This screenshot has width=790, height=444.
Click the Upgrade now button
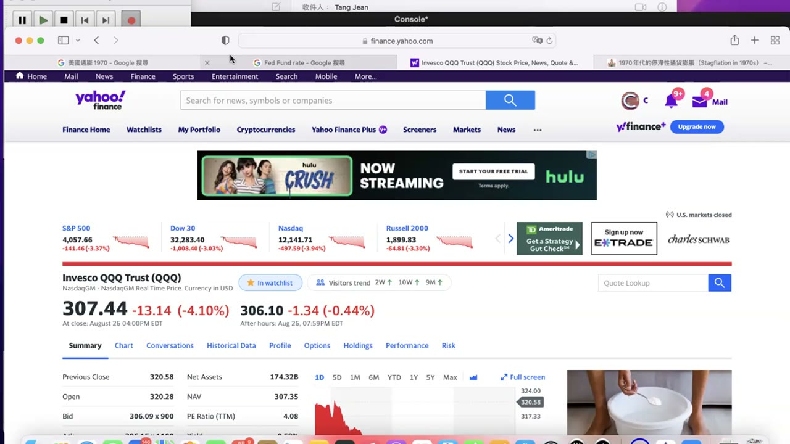tap(697, 127)
